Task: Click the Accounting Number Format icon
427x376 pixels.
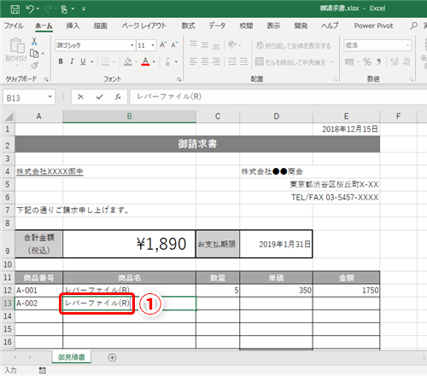Action: [x=349, y=61]
